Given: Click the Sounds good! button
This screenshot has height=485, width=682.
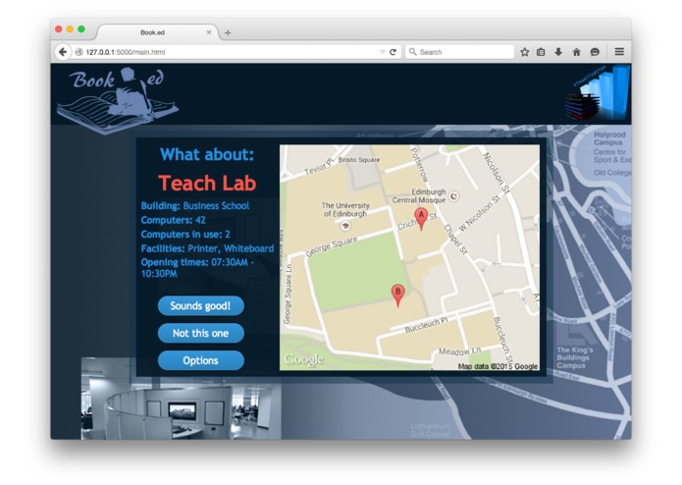Looking at the screenshot, I should tap(200, 305).
